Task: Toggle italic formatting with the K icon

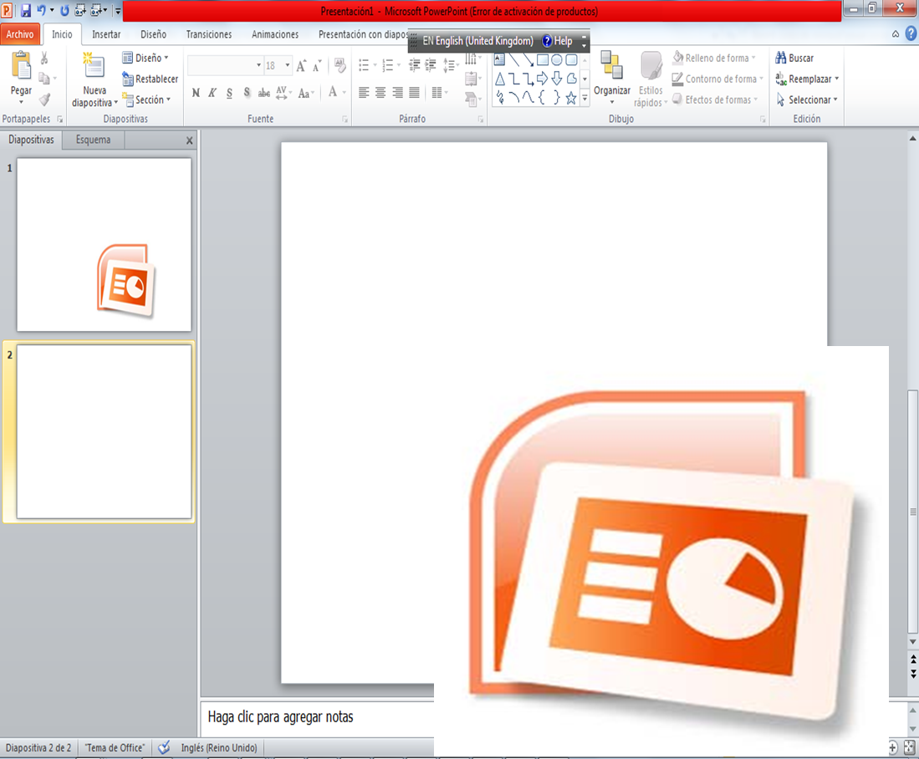Action: [x=212, y=93]
